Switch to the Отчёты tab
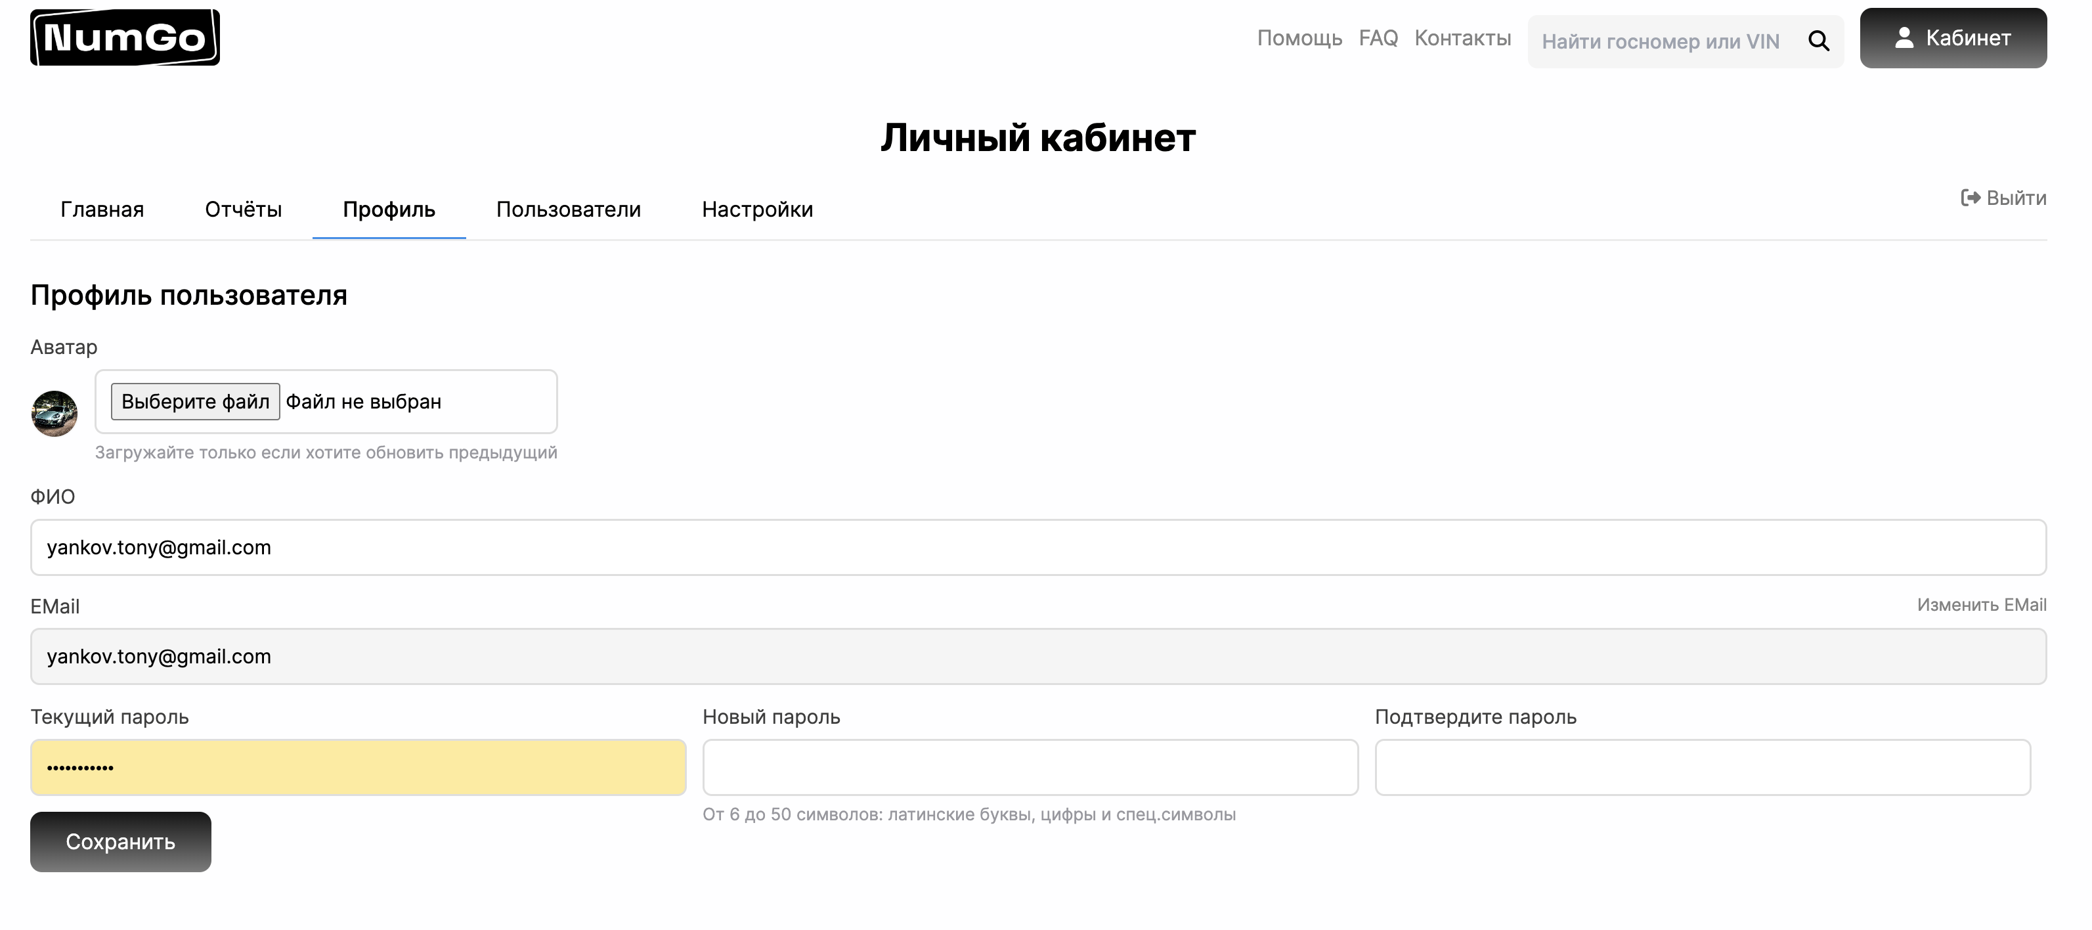2092x930 pixels. (243, 210)
